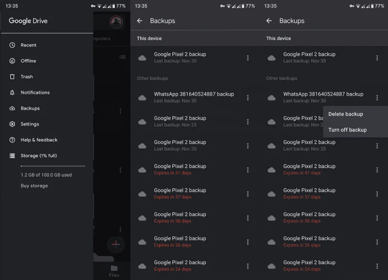Tap the back arrow in right Backups screen

click(269, 21)
